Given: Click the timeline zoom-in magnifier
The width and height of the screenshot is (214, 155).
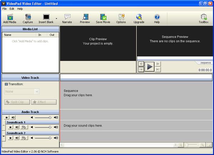Looking at the screenshot, I should pos(202,145).
